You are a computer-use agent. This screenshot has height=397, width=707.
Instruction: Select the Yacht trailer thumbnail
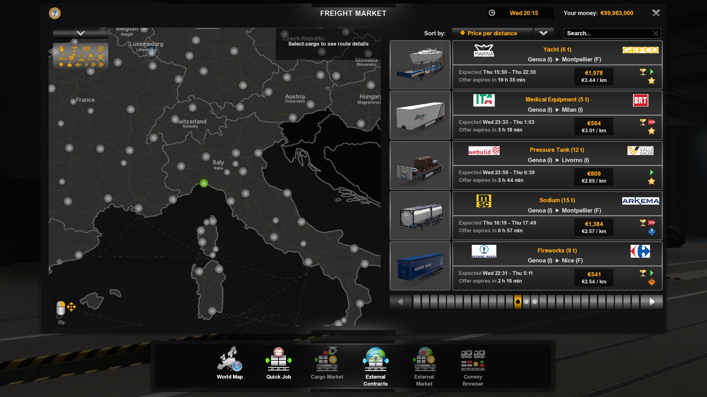(x=420, y=65)
